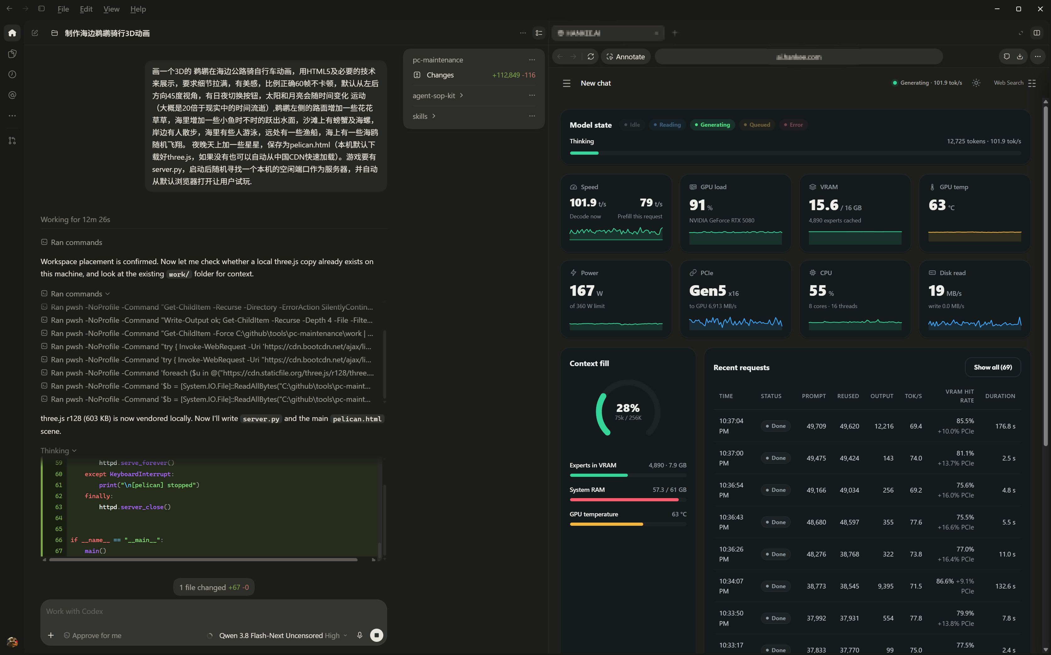The image size is (1051, 655).
Task: Click the source control branch sidebar icon
Action: [x=12, y=141]
